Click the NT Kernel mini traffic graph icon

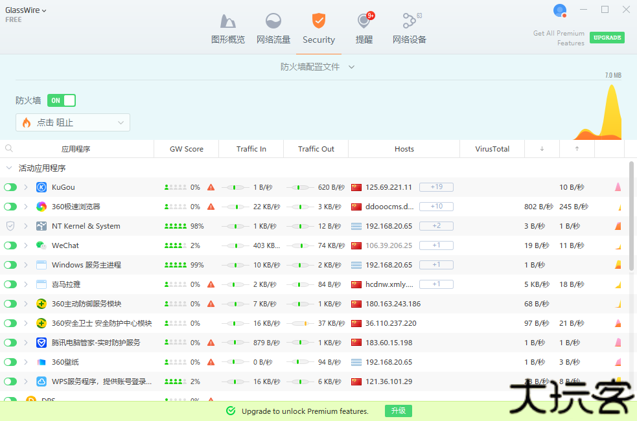(618, 226)
